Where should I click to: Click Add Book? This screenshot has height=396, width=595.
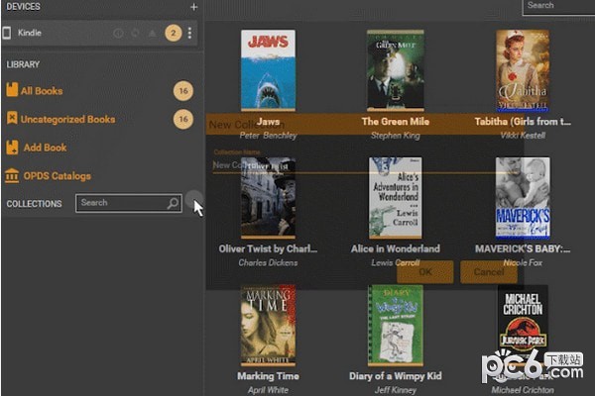pos(46,148)
